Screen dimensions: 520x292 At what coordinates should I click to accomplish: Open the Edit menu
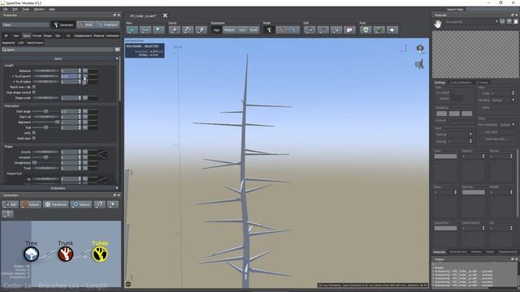[15, 9]
